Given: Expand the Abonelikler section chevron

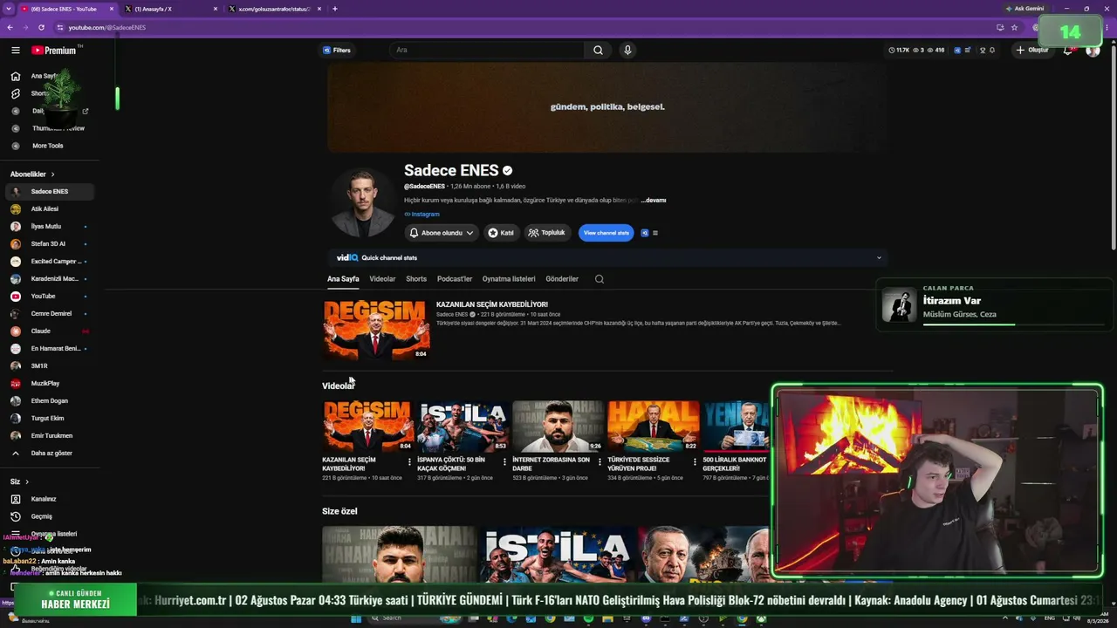Looking at the screenshot, I should [x=52, y=174].
